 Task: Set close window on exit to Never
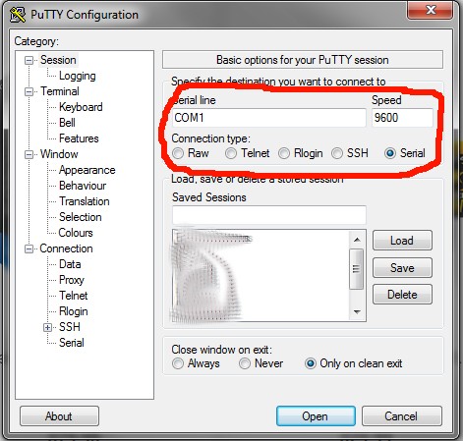point(245,363)
